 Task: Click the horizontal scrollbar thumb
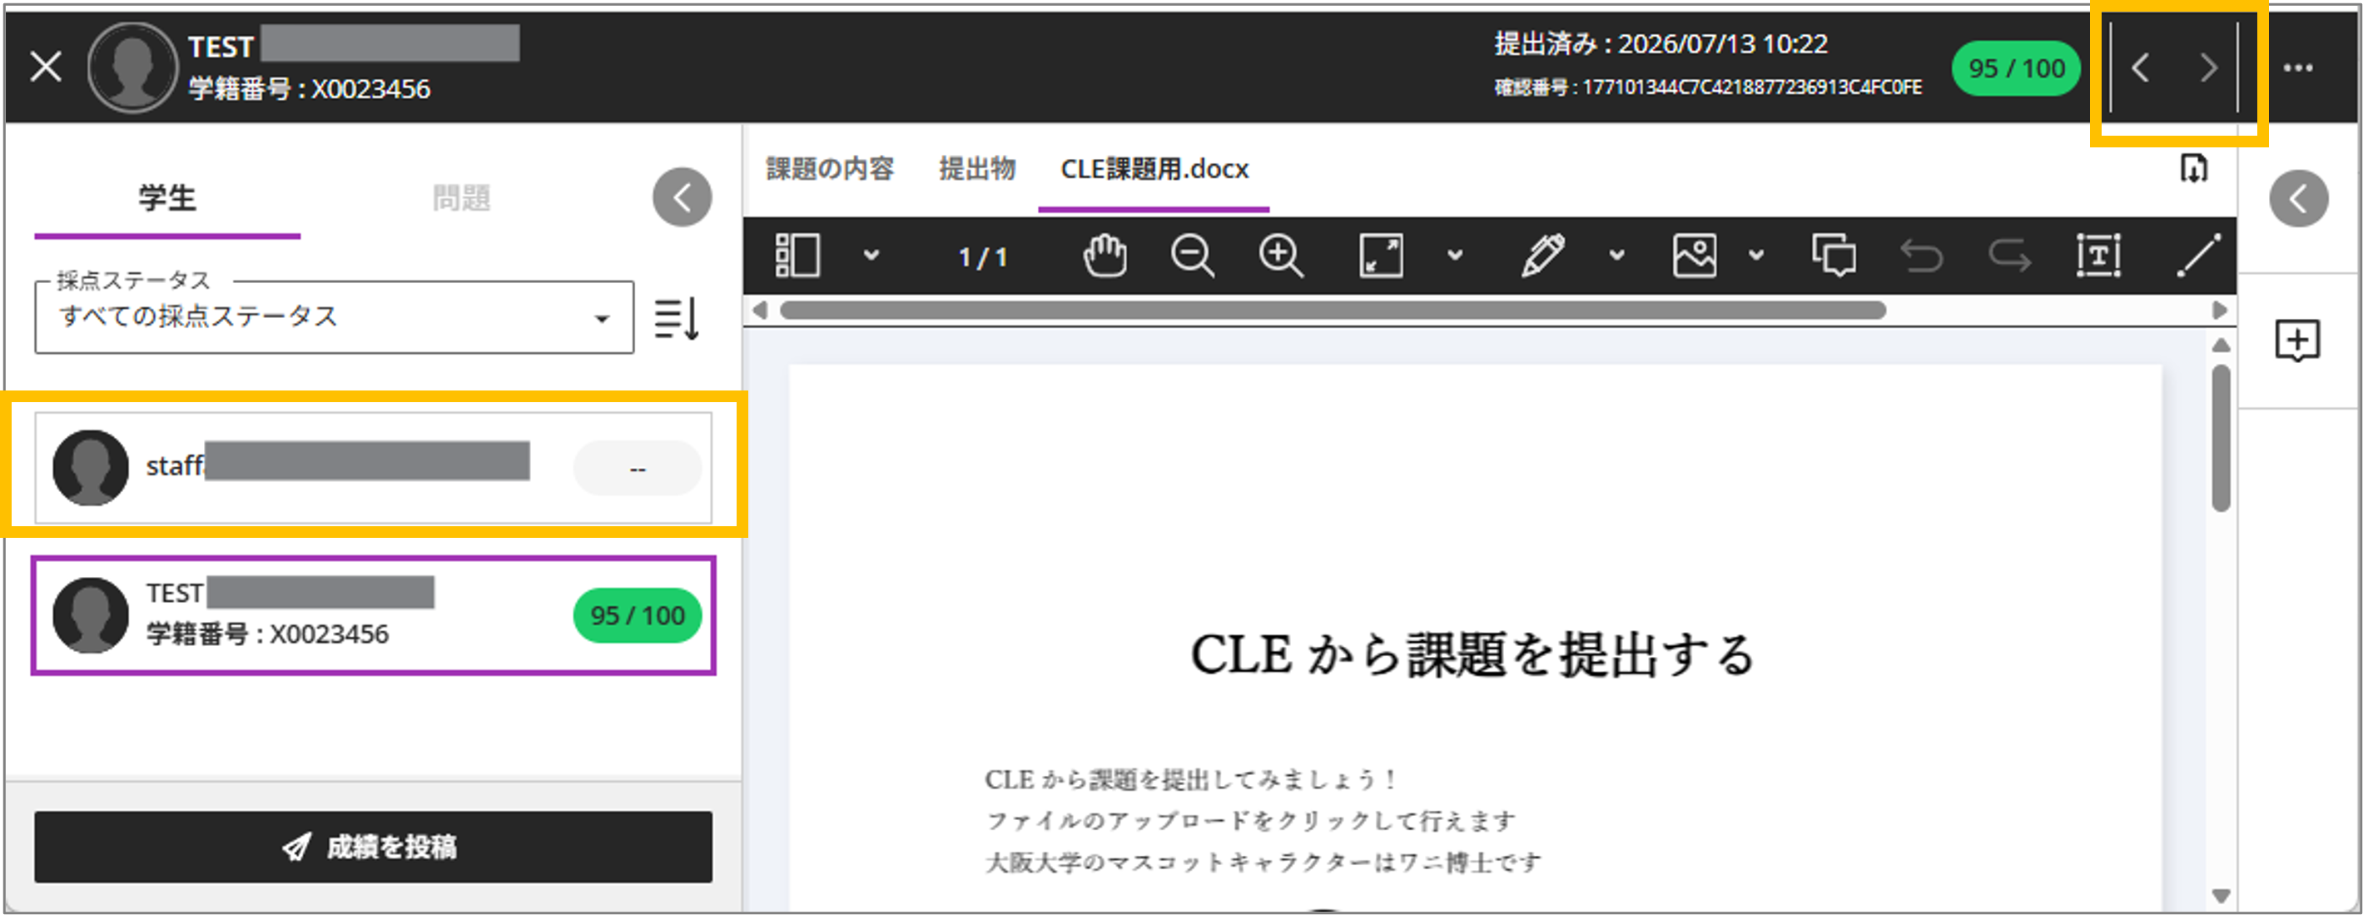1332,311
